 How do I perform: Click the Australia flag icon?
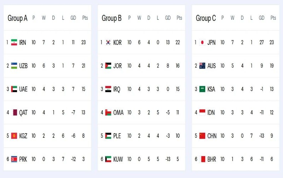(x=202, y=66)
